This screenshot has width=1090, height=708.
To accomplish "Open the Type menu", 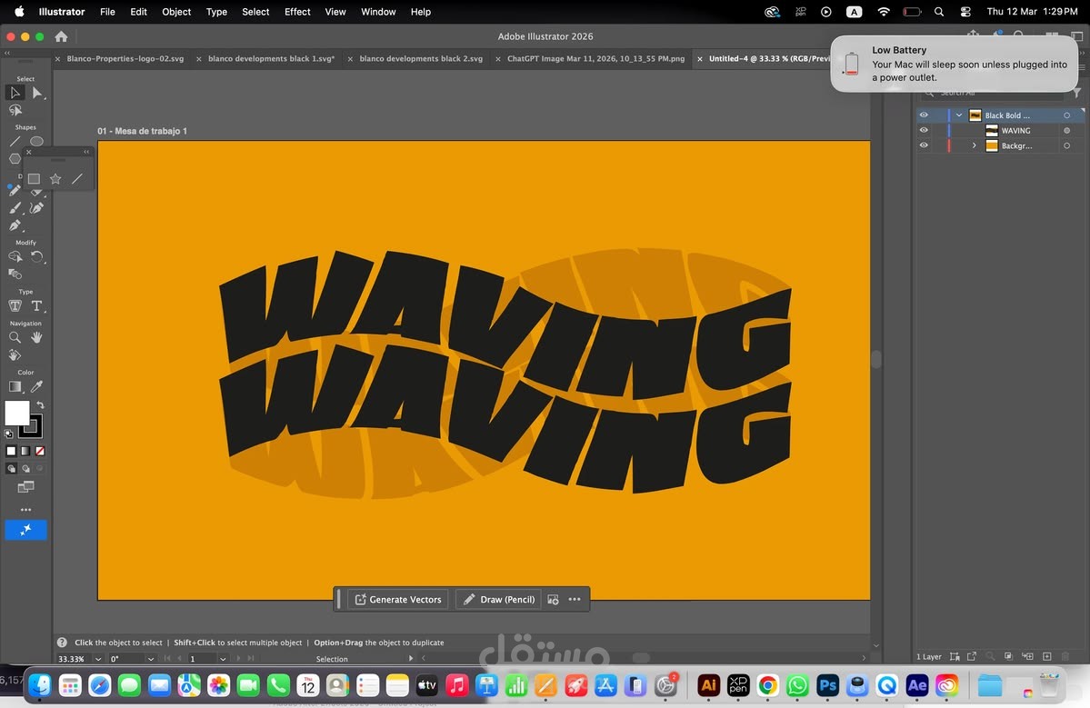I will click(216, 12).
